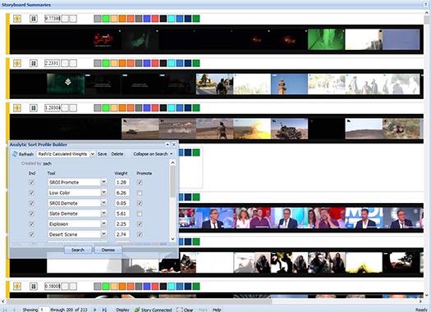Uncheck the Promote checkbox for SROI Promote
The image size is (431, 312).
coord(140,183)
